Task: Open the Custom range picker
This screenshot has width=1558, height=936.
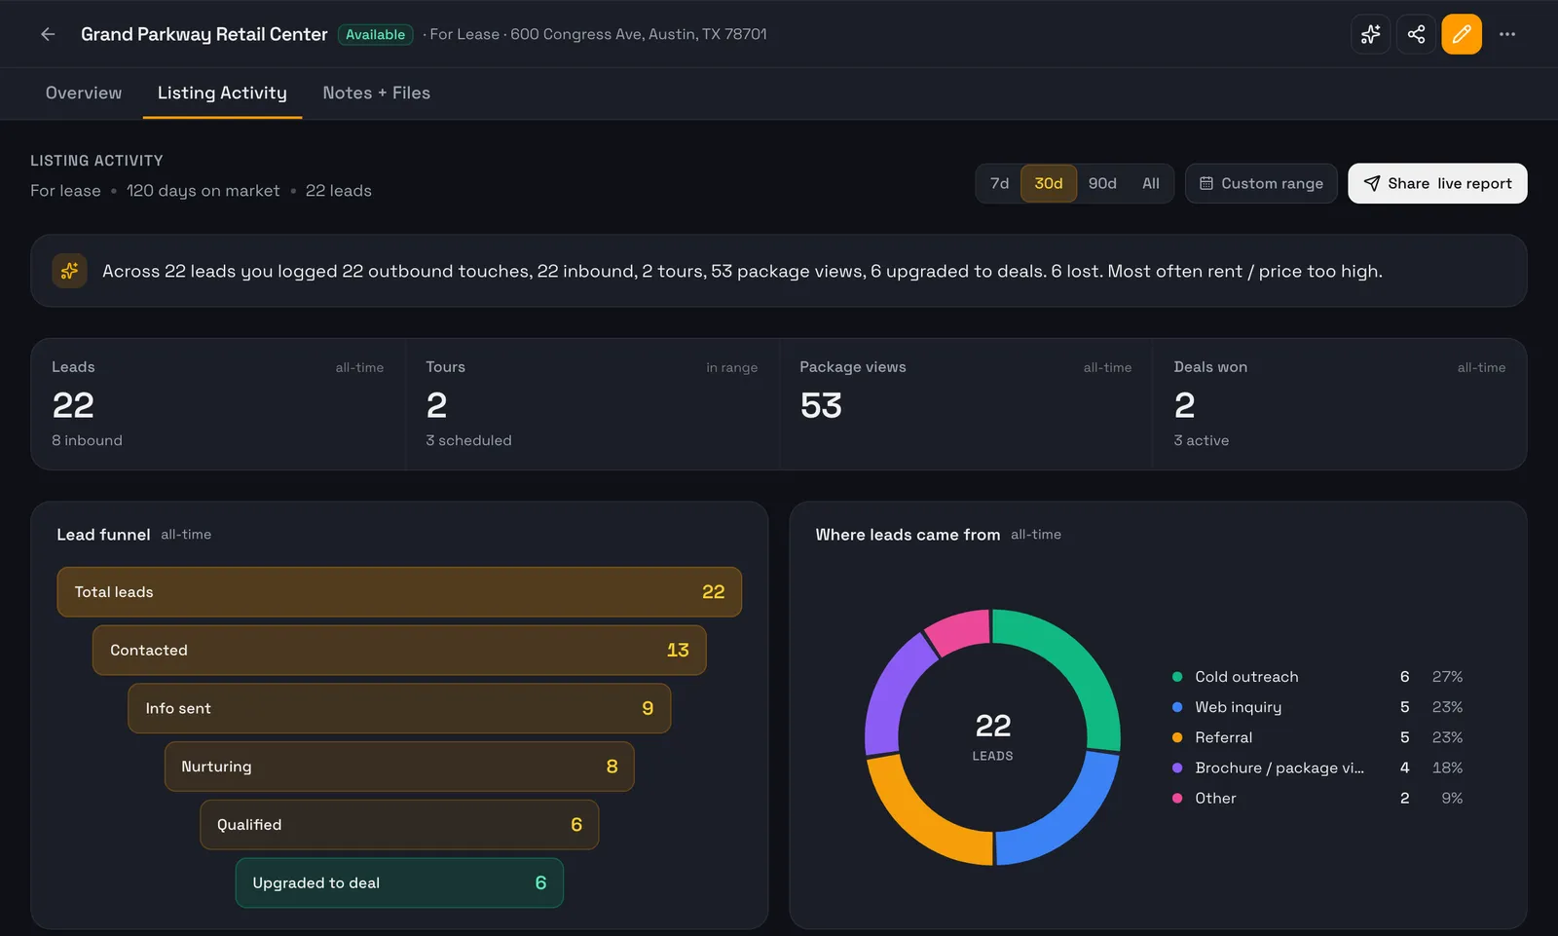Action: 1261,183
